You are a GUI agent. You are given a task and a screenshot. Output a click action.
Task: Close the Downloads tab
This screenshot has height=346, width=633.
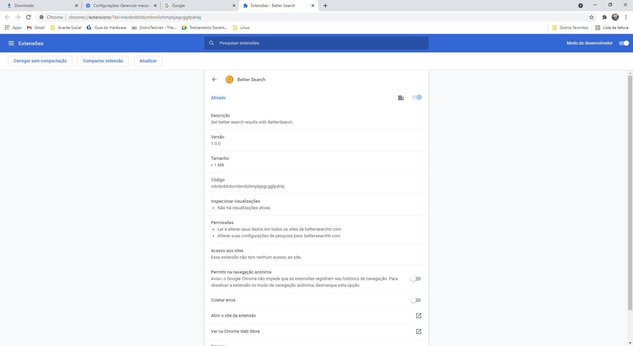(76, 6)
